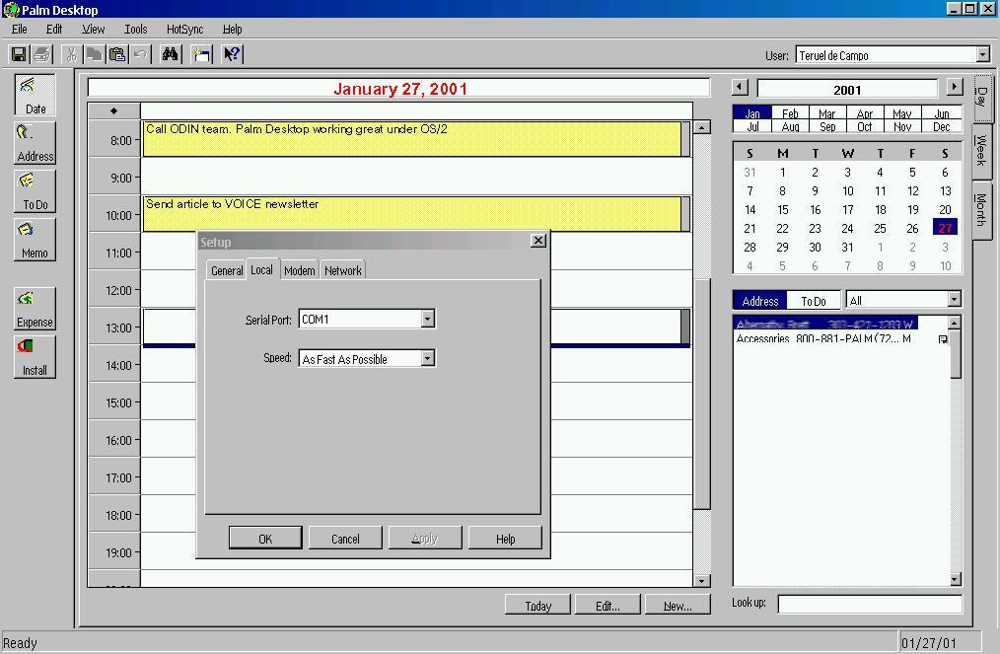
Task: Show the Address list toggle
Action: tap(759, 301)
